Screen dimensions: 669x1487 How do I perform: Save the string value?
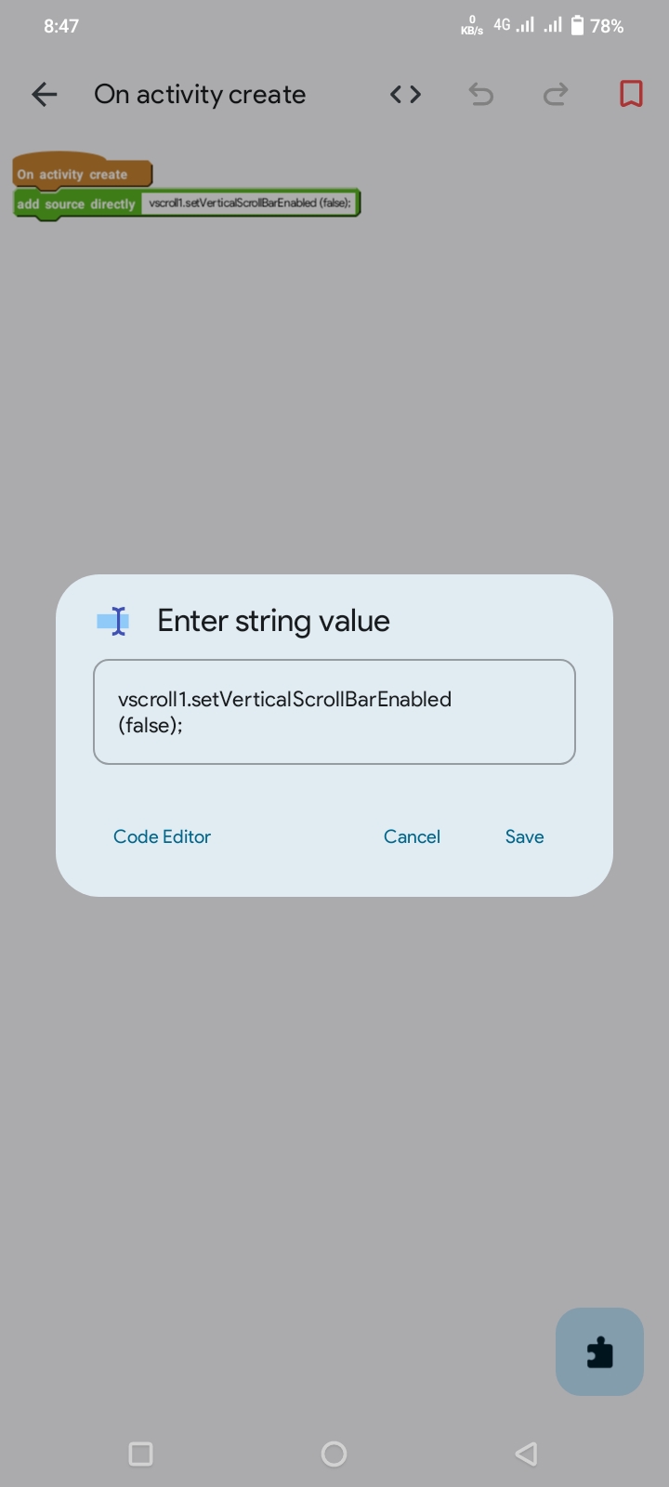[x=524, y=836]
